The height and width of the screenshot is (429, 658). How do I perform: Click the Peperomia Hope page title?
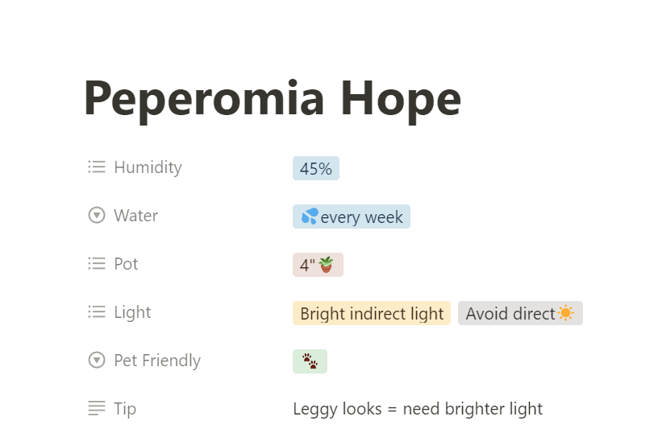[x=272, y=98]
